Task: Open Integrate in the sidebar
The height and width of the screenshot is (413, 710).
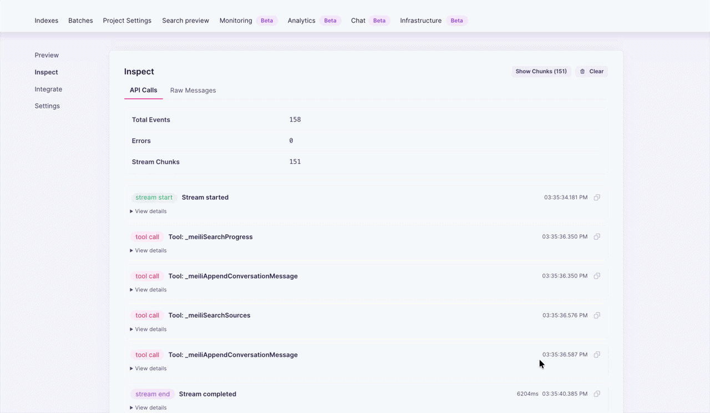Action: click(48, 89)
